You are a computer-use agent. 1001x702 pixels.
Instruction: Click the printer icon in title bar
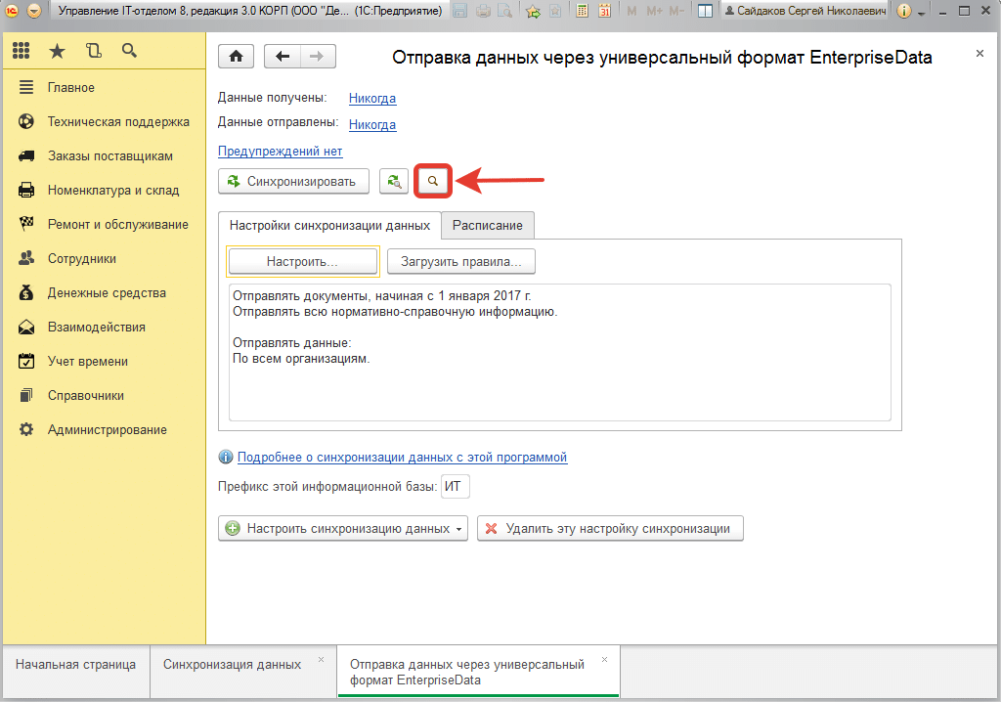point(483,10)
